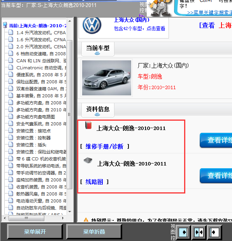Click the tree root computer icon
Image resolution: width=232 pixels, height=241 pixels.
click(x=5, y=25)
